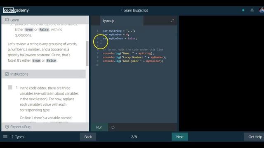
Task: Go back to Learn JavaScript course
Action: pos(134,10)
